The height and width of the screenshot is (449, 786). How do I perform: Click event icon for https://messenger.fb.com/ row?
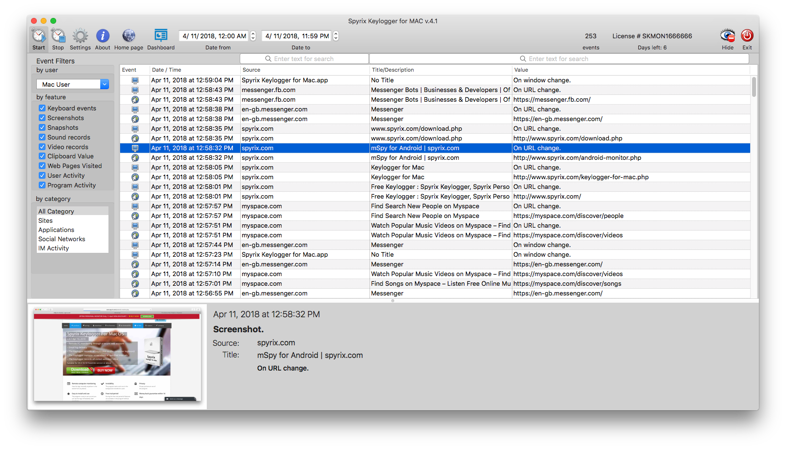point(135,100)
